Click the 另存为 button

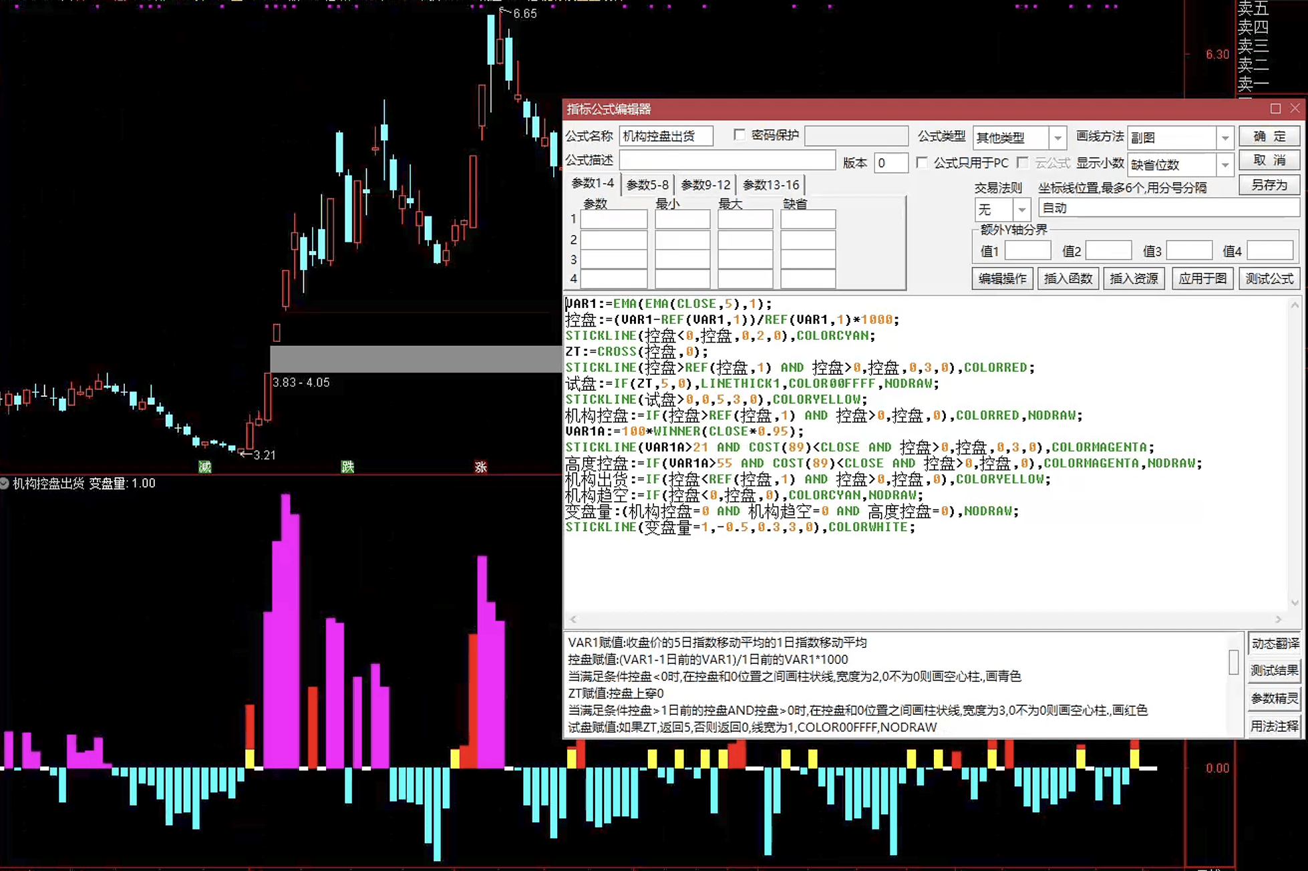coord(1269,185)
